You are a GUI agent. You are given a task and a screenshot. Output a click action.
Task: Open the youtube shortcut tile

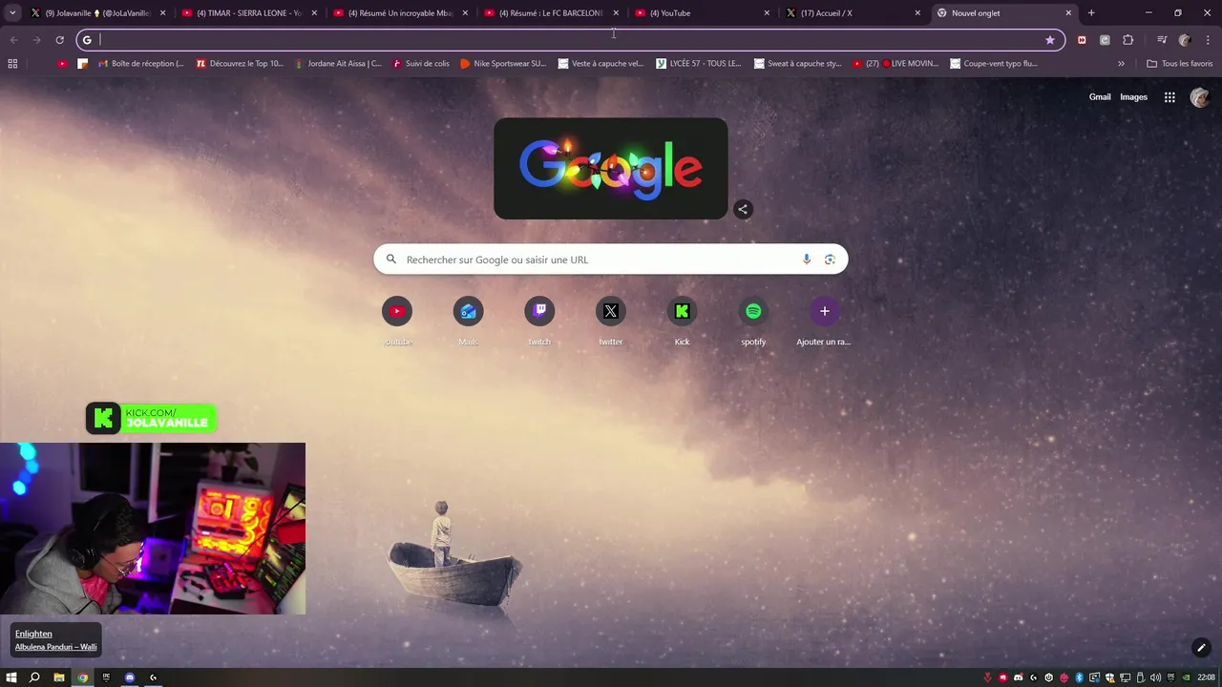[397, 322]
